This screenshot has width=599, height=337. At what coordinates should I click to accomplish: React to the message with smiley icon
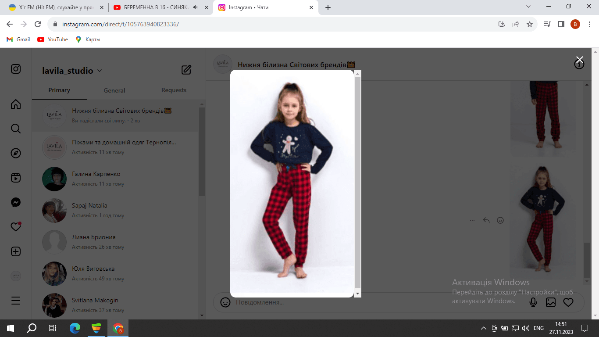500,220
